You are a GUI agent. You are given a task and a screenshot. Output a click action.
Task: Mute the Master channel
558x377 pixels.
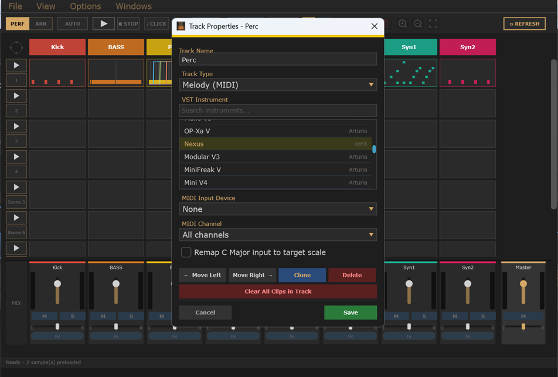[x=523, y=316]
